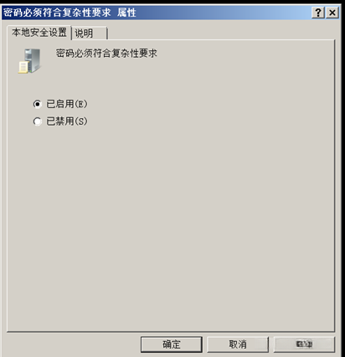Disable the policy via 已禁用(S) radio button
The image size is (345, 357).
point(37,122)
